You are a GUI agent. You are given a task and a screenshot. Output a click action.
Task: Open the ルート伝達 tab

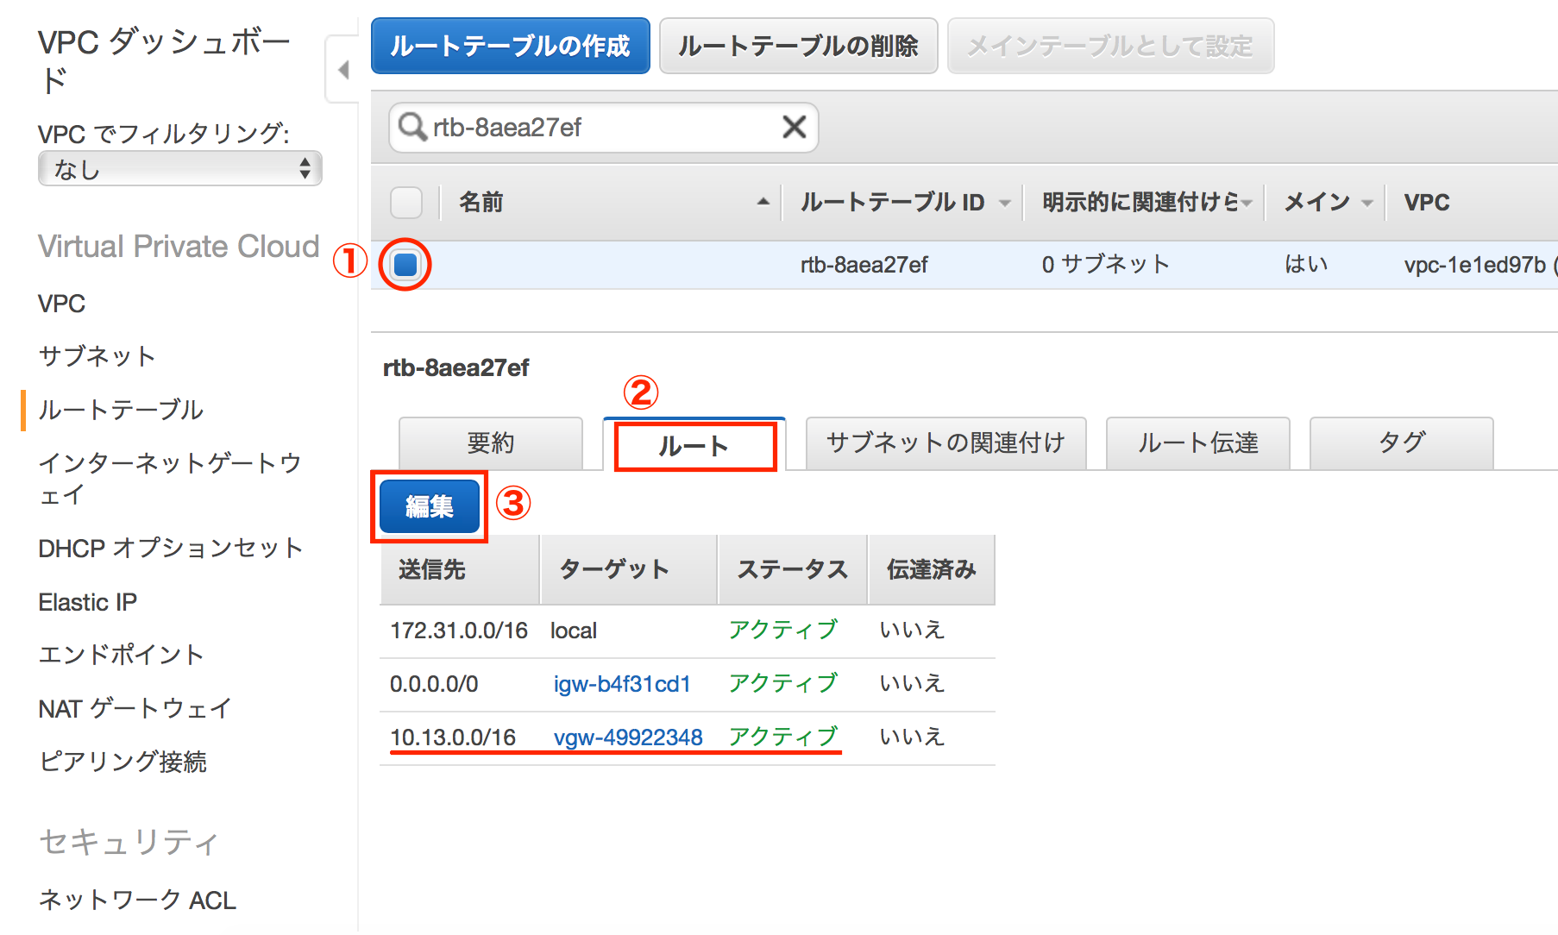tap(1197, 443)
